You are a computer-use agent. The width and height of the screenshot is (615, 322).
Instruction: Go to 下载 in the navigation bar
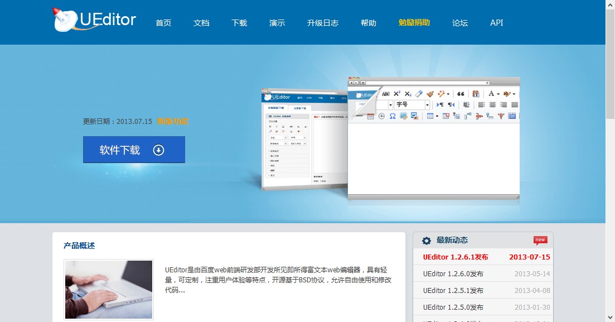pyautogui.click(x=239, y=23)
